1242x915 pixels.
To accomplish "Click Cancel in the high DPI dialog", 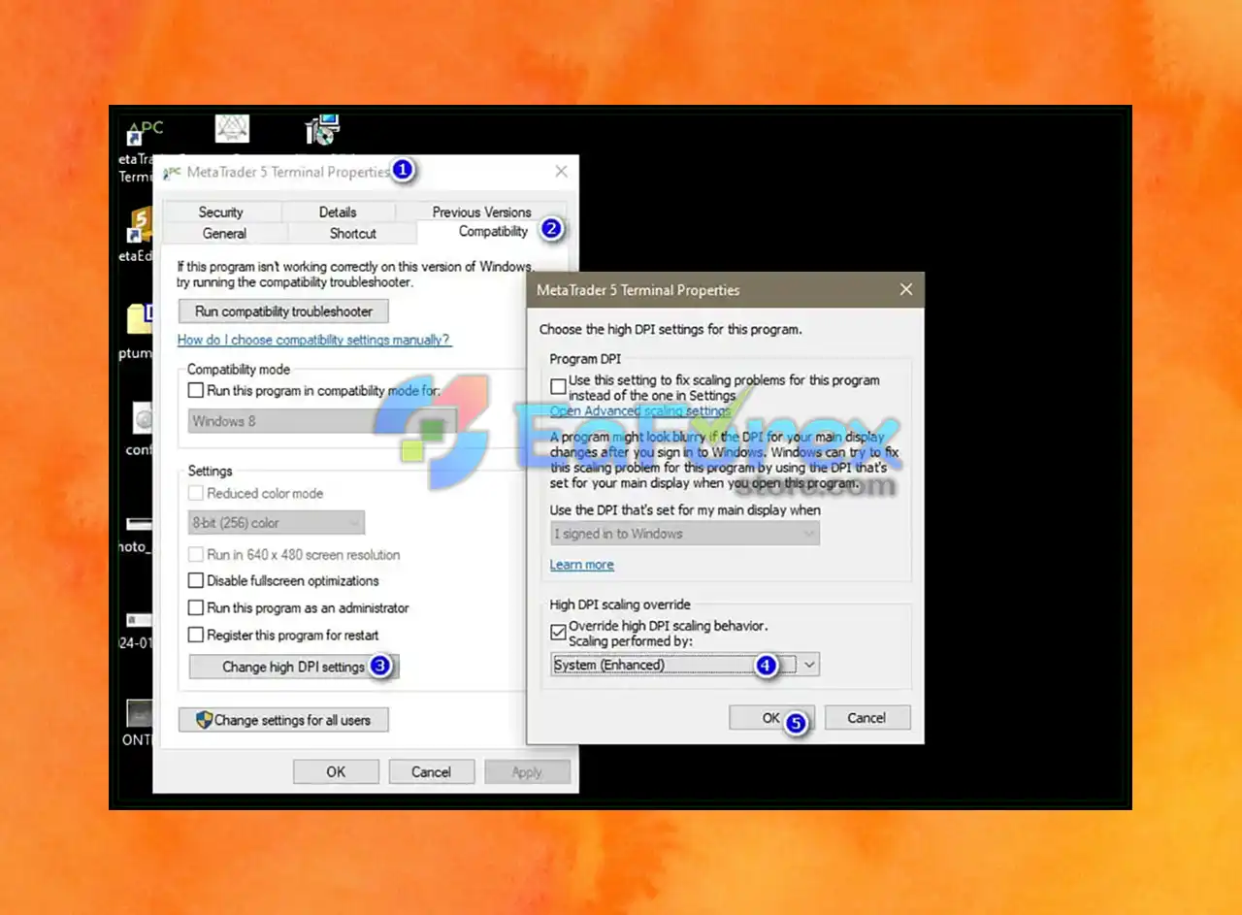I will (x=866, y=718).
